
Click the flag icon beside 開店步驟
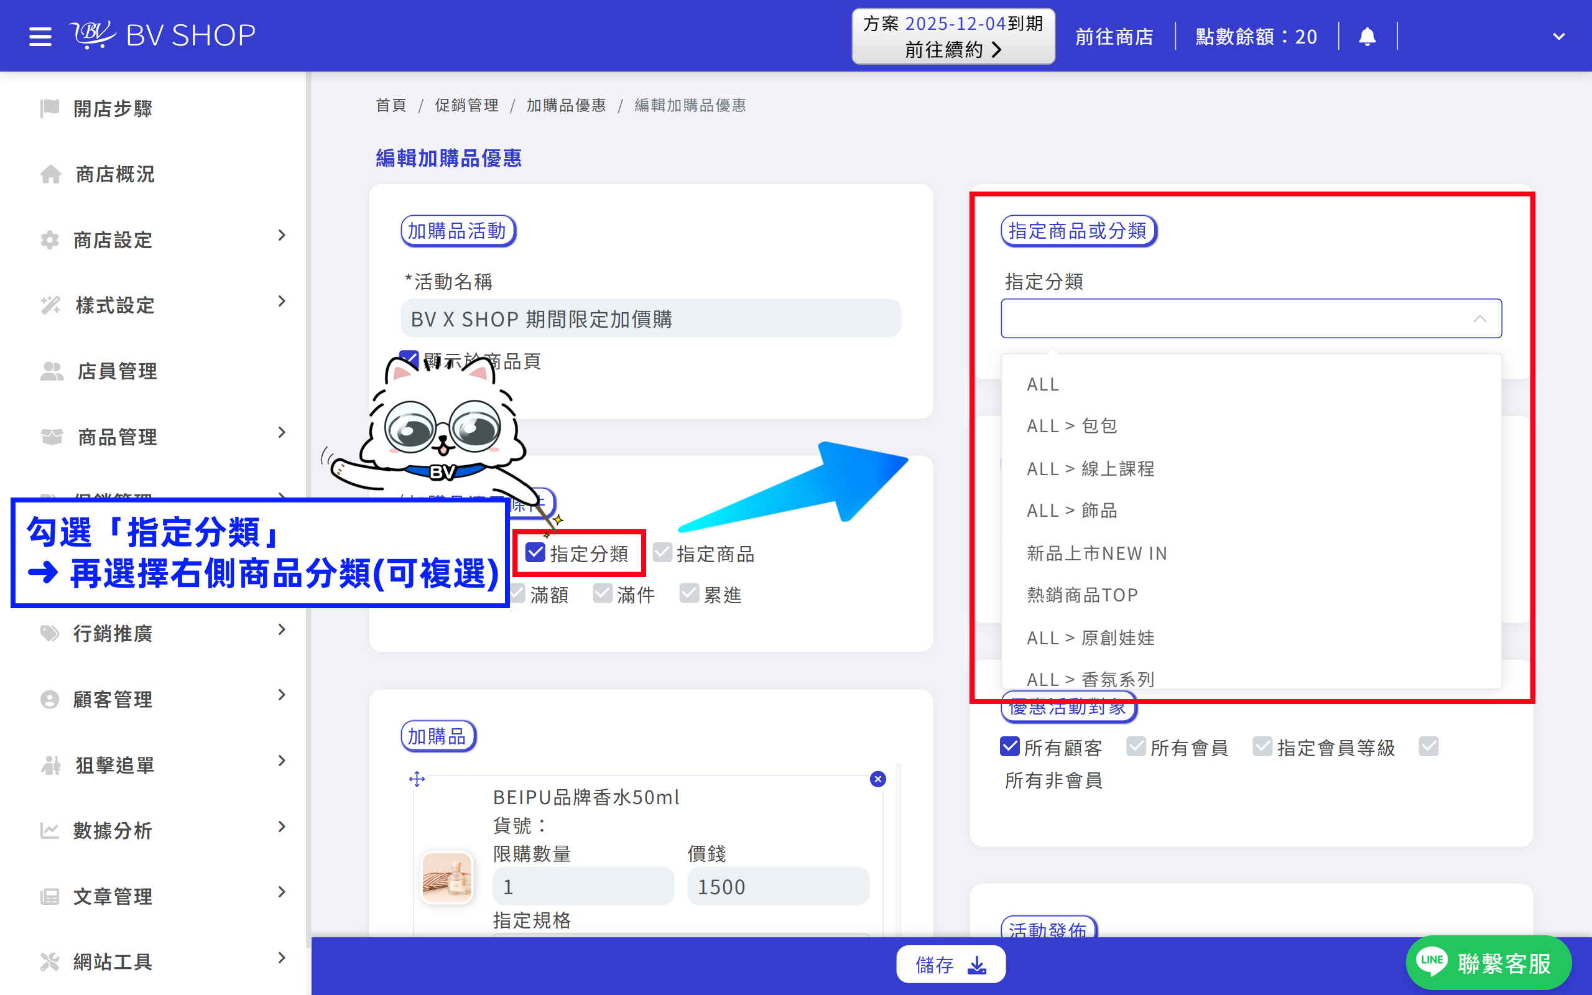tap(50, 108)
